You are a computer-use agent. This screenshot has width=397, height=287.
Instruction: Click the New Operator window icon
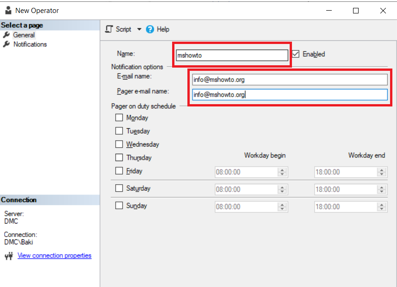(8, 10)
